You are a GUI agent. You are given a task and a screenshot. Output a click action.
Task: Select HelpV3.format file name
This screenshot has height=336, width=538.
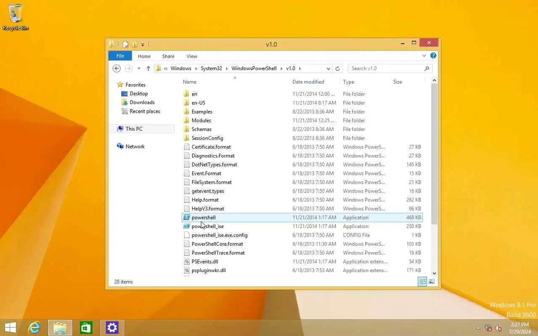(208, 209)
